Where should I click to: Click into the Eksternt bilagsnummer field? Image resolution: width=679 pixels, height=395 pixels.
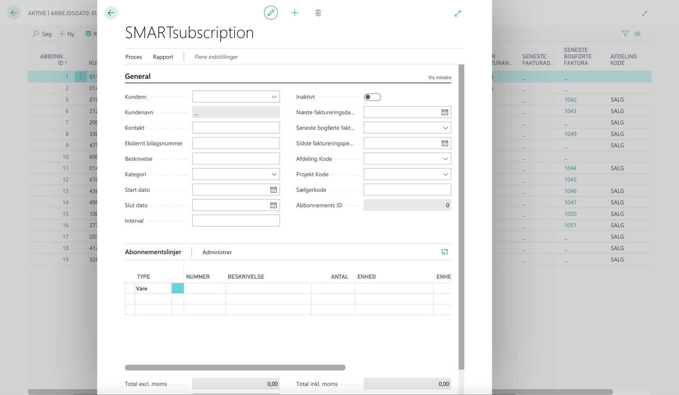click(x=236, y=143)
